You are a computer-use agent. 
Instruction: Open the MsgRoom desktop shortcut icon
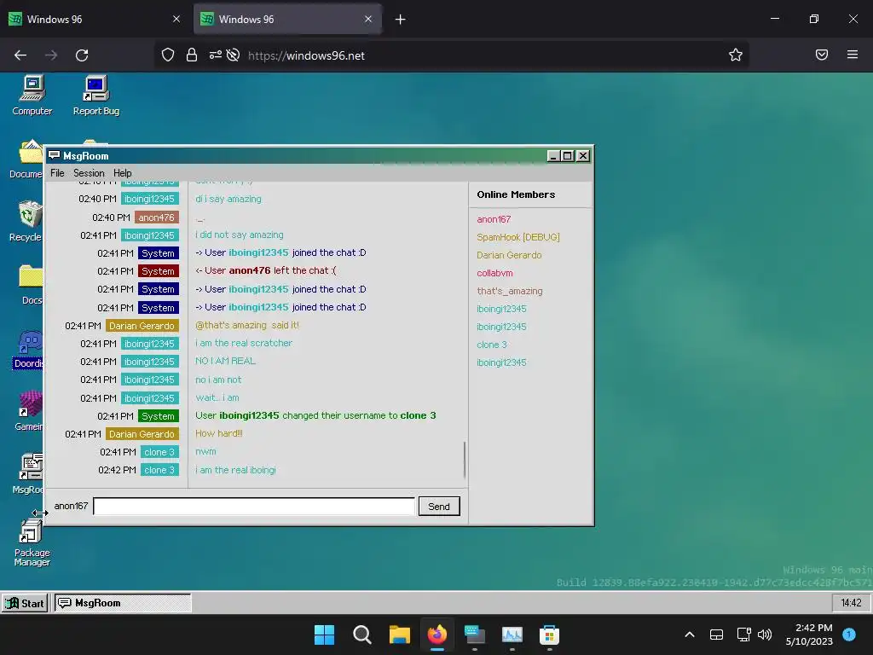29,473
